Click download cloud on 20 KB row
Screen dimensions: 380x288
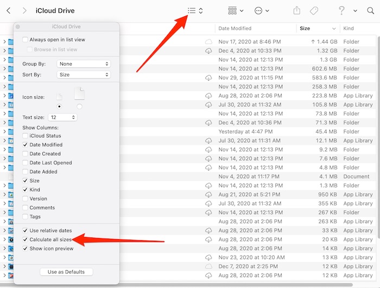click(208, 239)
